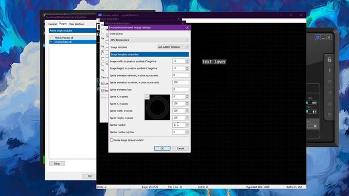Click the Sprite X value field
This screenshot has height=196, width=349.
[x=179, y=97]
